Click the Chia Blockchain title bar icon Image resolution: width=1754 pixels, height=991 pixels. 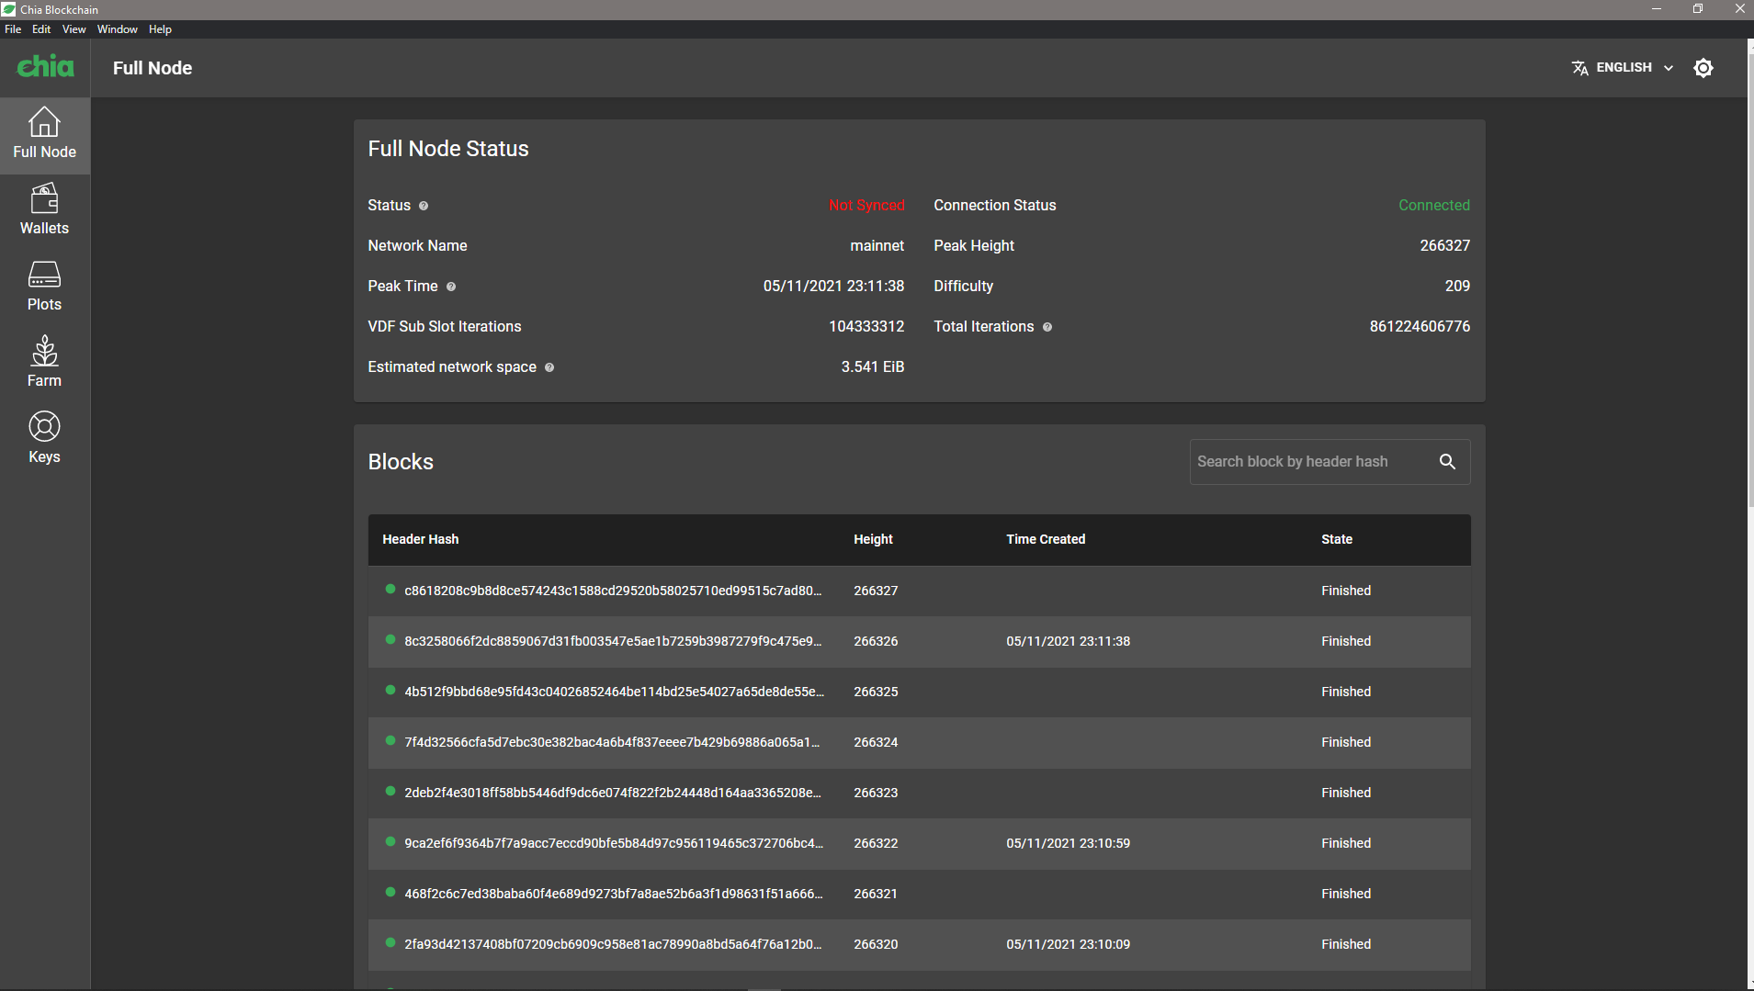[9, 9]
